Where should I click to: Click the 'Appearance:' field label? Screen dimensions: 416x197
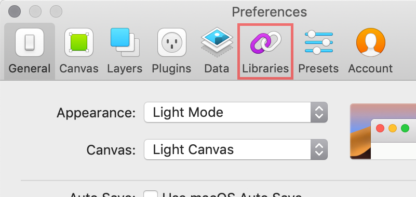(96, 113)
